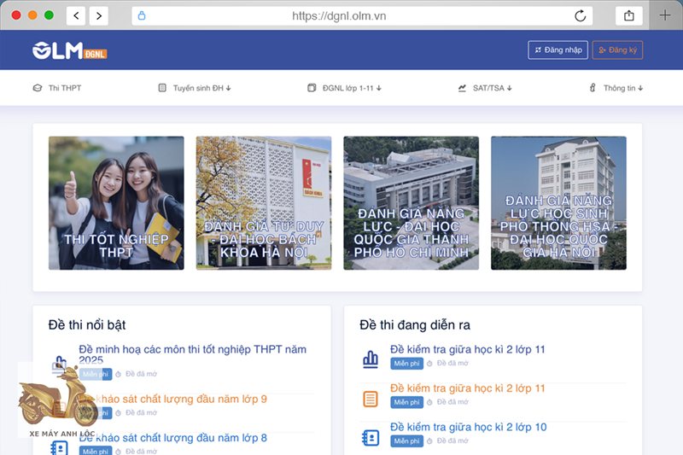
Task: Click 'Đề đã mở' under THPT 2025 exam
Action: pos(141,374)
